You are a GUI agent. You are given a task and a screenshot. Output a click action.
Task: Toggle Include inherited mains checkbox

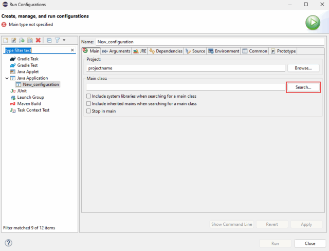click(89, 103)
